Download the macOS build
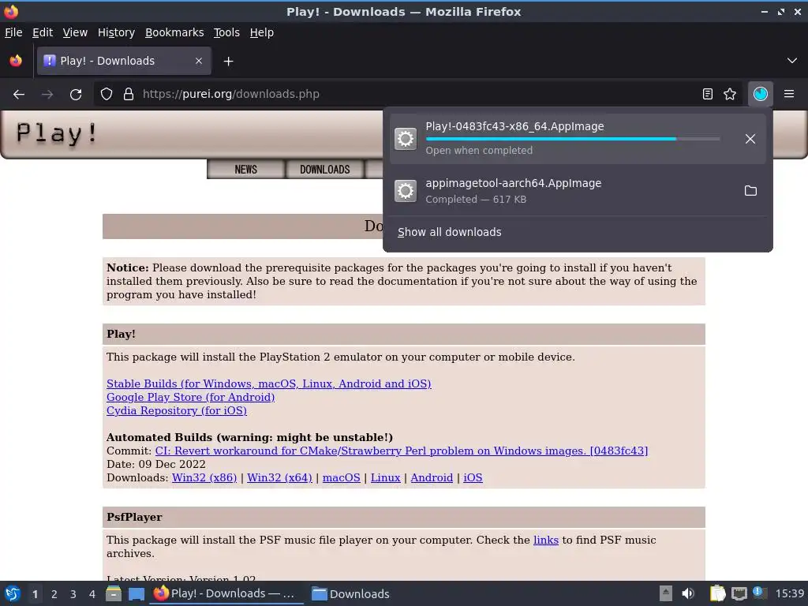The width and height of the screenshot is (808, 606). [x=341, y=477]
